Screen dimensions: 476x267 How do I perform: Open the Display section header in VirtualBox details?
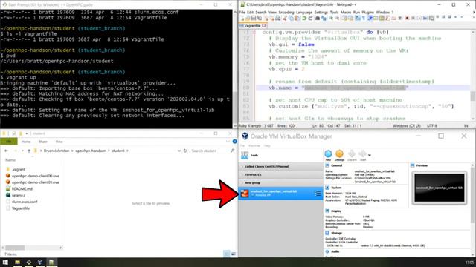pos(336,211)
